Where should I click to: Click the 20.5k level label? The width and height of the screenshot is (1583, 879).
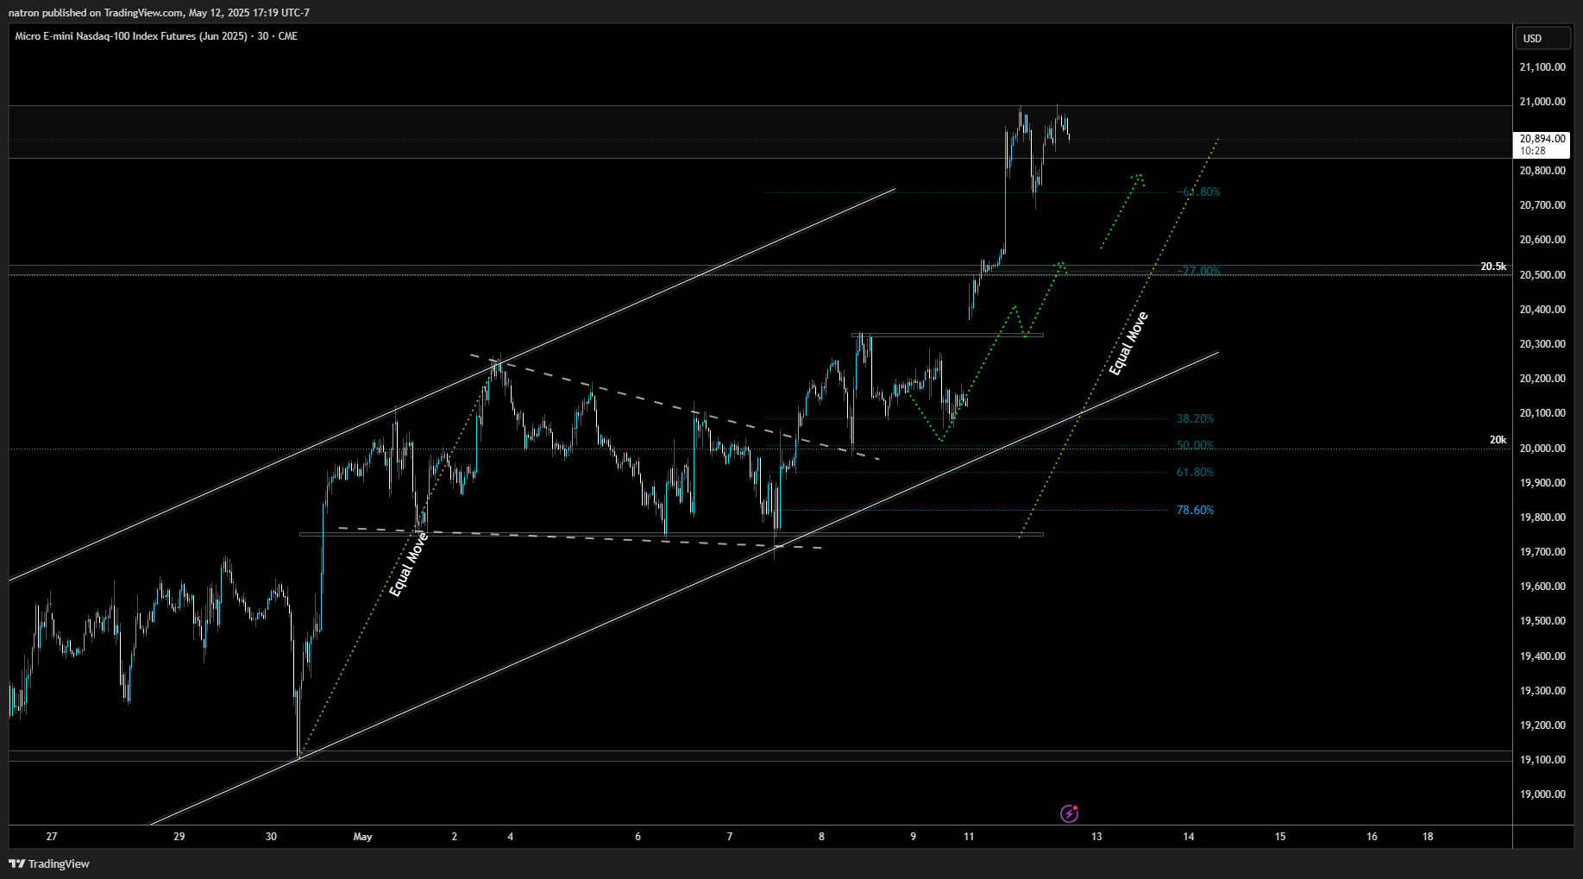(x=1493, y=267)
